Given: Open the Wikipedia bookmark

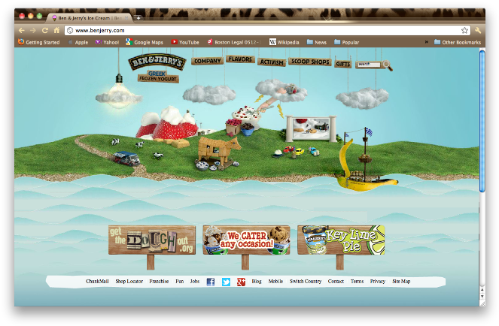Looking at the screenshot, I should 284,42.
